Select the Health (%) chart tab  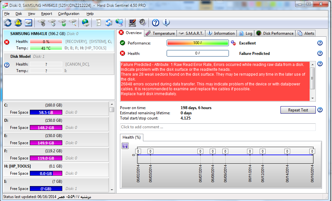[x=132, y=137]
